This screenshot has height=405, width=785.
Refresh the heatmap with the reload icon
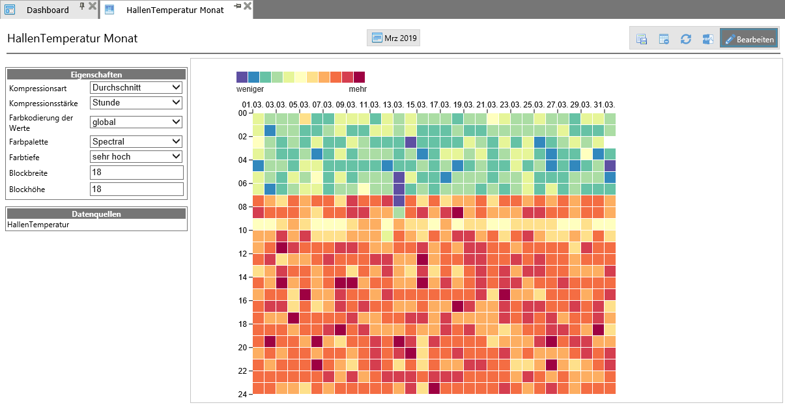(686, 39)
